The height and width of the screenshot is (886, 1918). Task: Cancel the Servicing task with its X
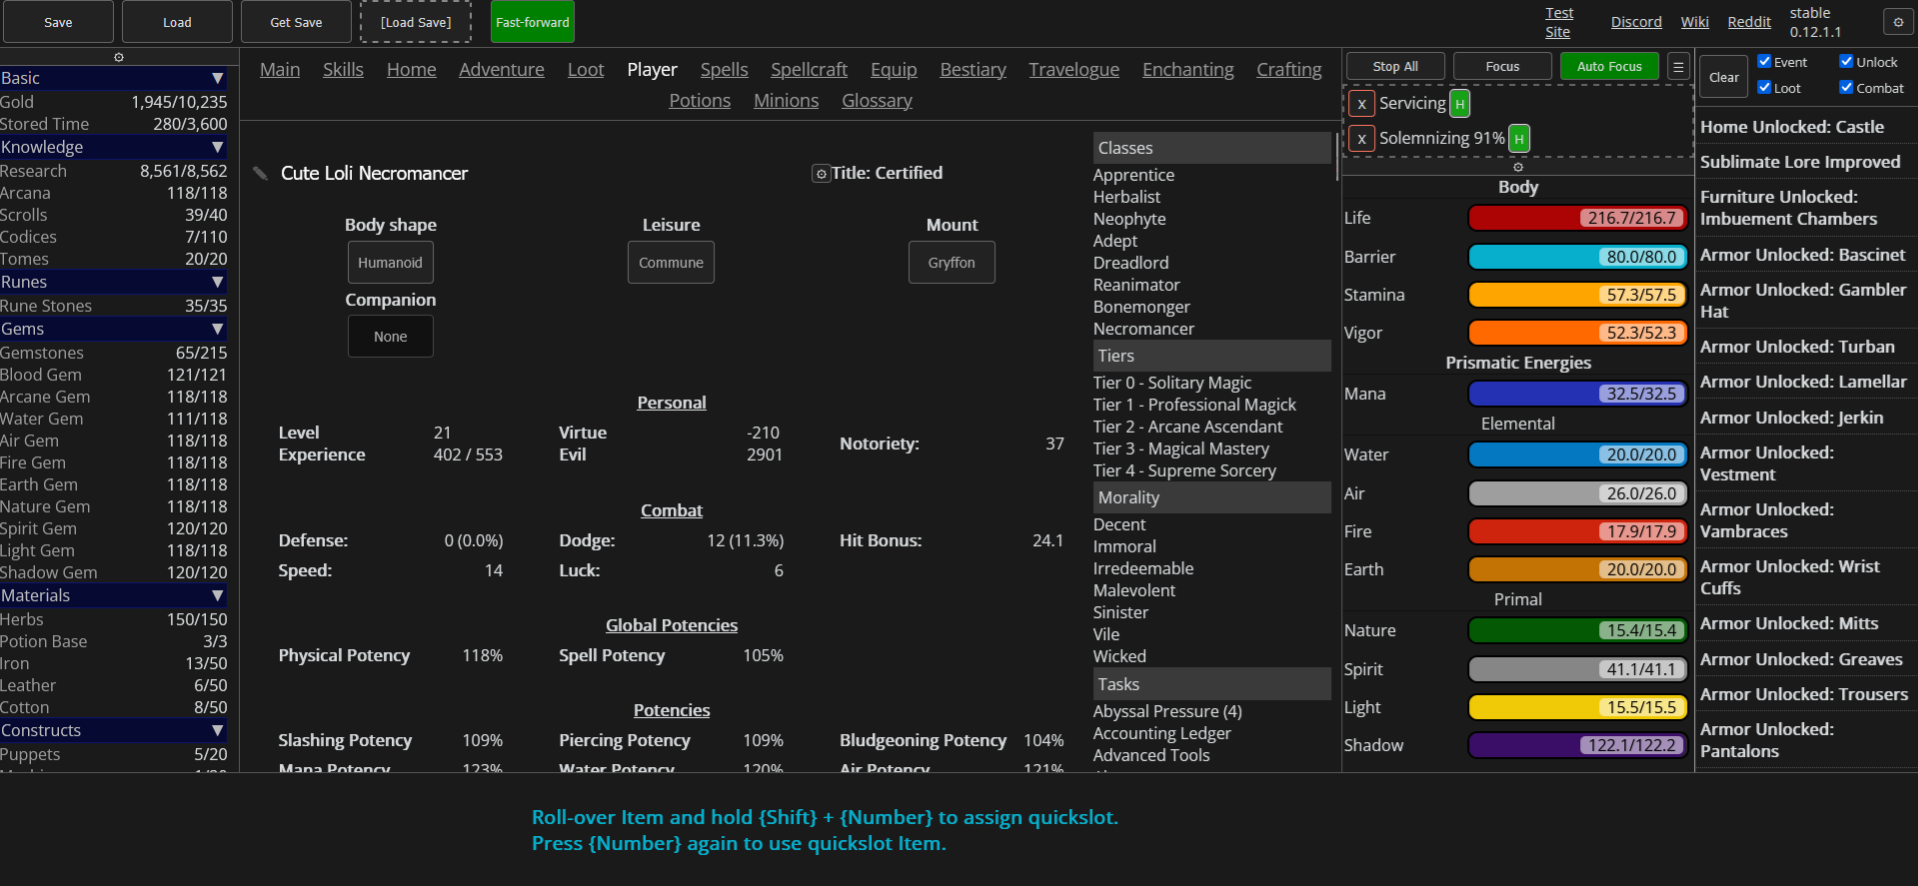click(1361, 104)
